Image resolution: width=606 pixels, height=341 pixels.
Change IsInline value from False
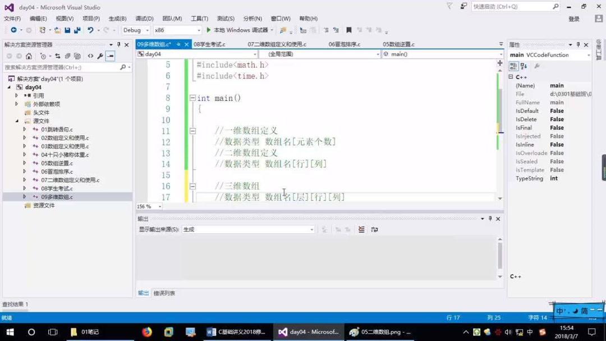555,144
